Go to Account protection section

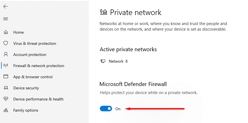click(30, 55)
